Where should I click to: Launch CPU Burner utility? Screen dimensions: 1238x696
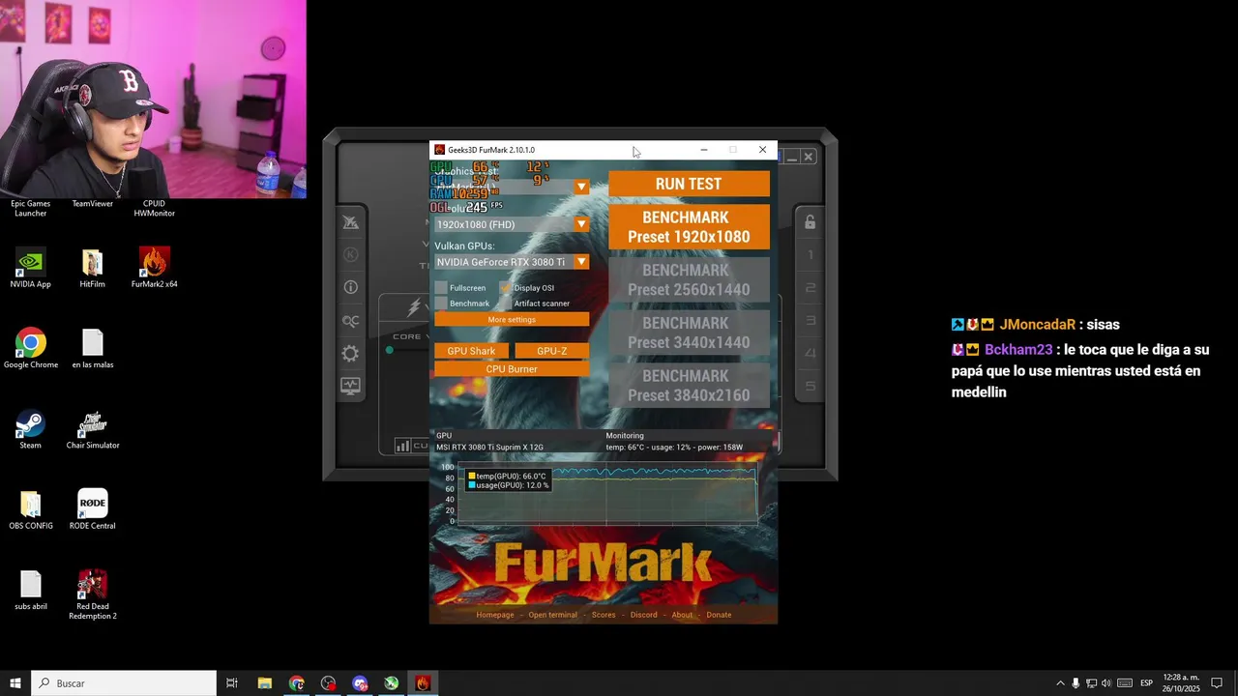(512, 369)
